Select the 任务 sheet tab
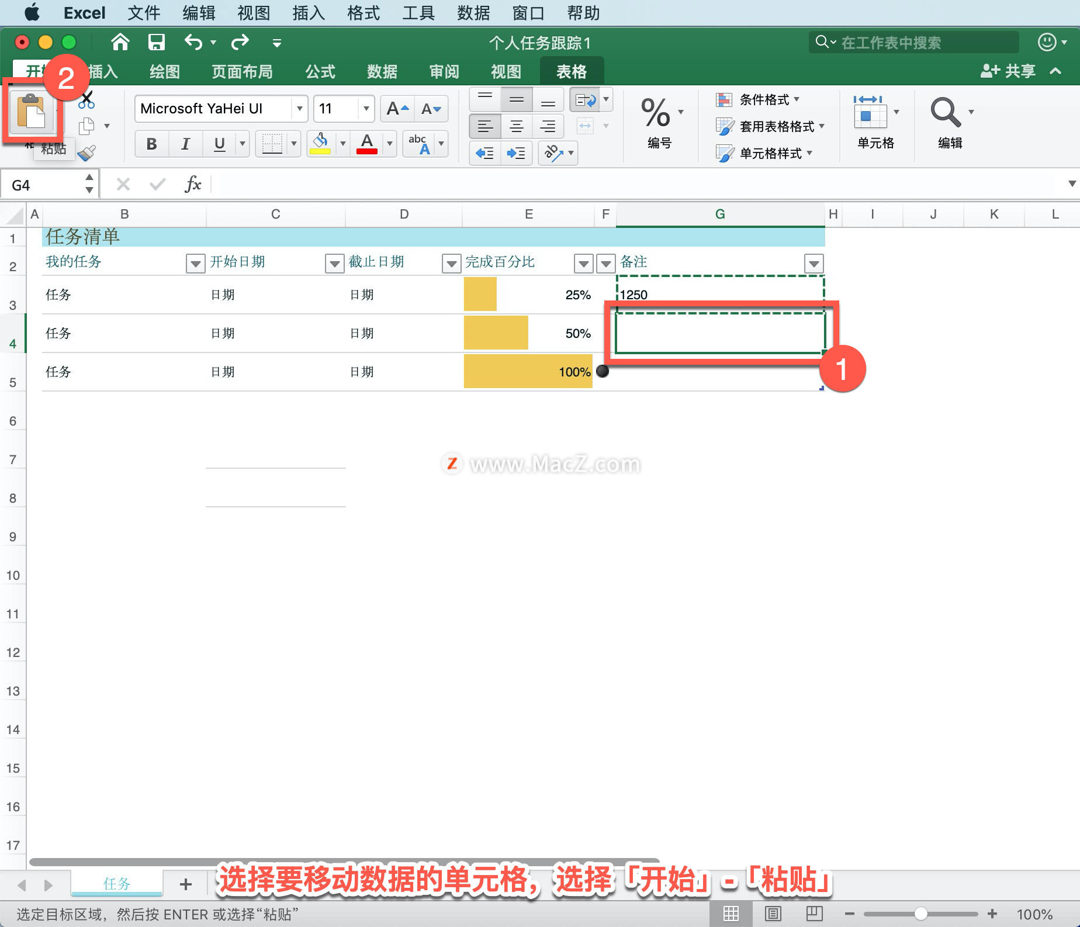The image size is (1080, 927). 117,884
